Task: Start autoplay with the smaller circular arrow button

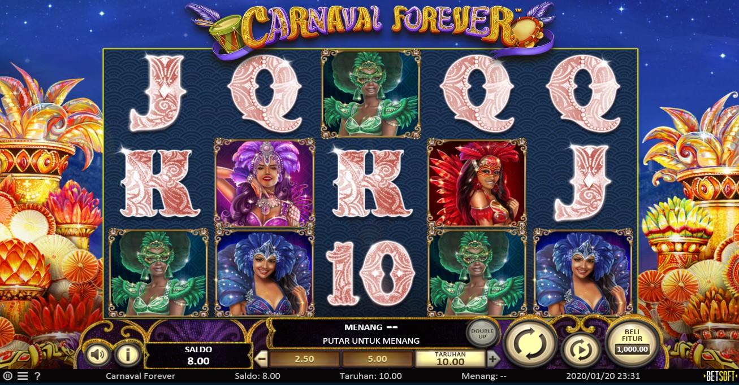Action: [x=580, y=349]
